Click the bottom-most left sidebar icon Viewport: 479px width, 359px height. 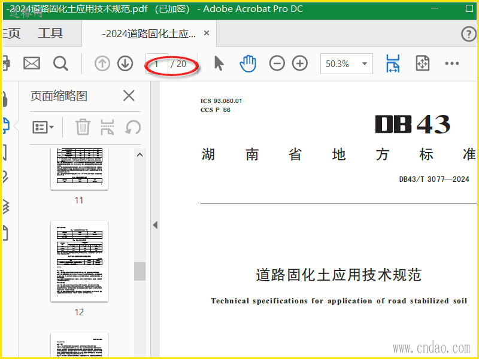[5, 233]
